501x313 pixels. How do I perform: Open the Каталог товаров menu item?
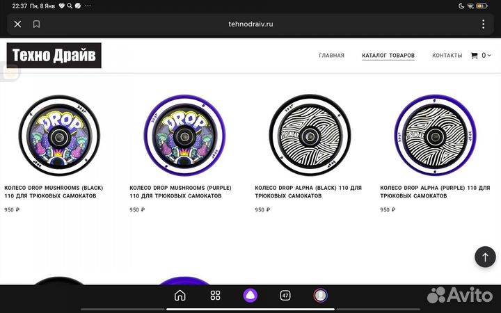388,56
